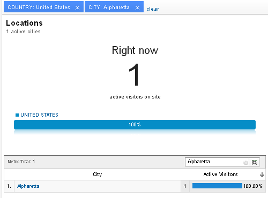The image size is (268, 198).
Task: Clear the table search text icon
Action: click(245, 163)
